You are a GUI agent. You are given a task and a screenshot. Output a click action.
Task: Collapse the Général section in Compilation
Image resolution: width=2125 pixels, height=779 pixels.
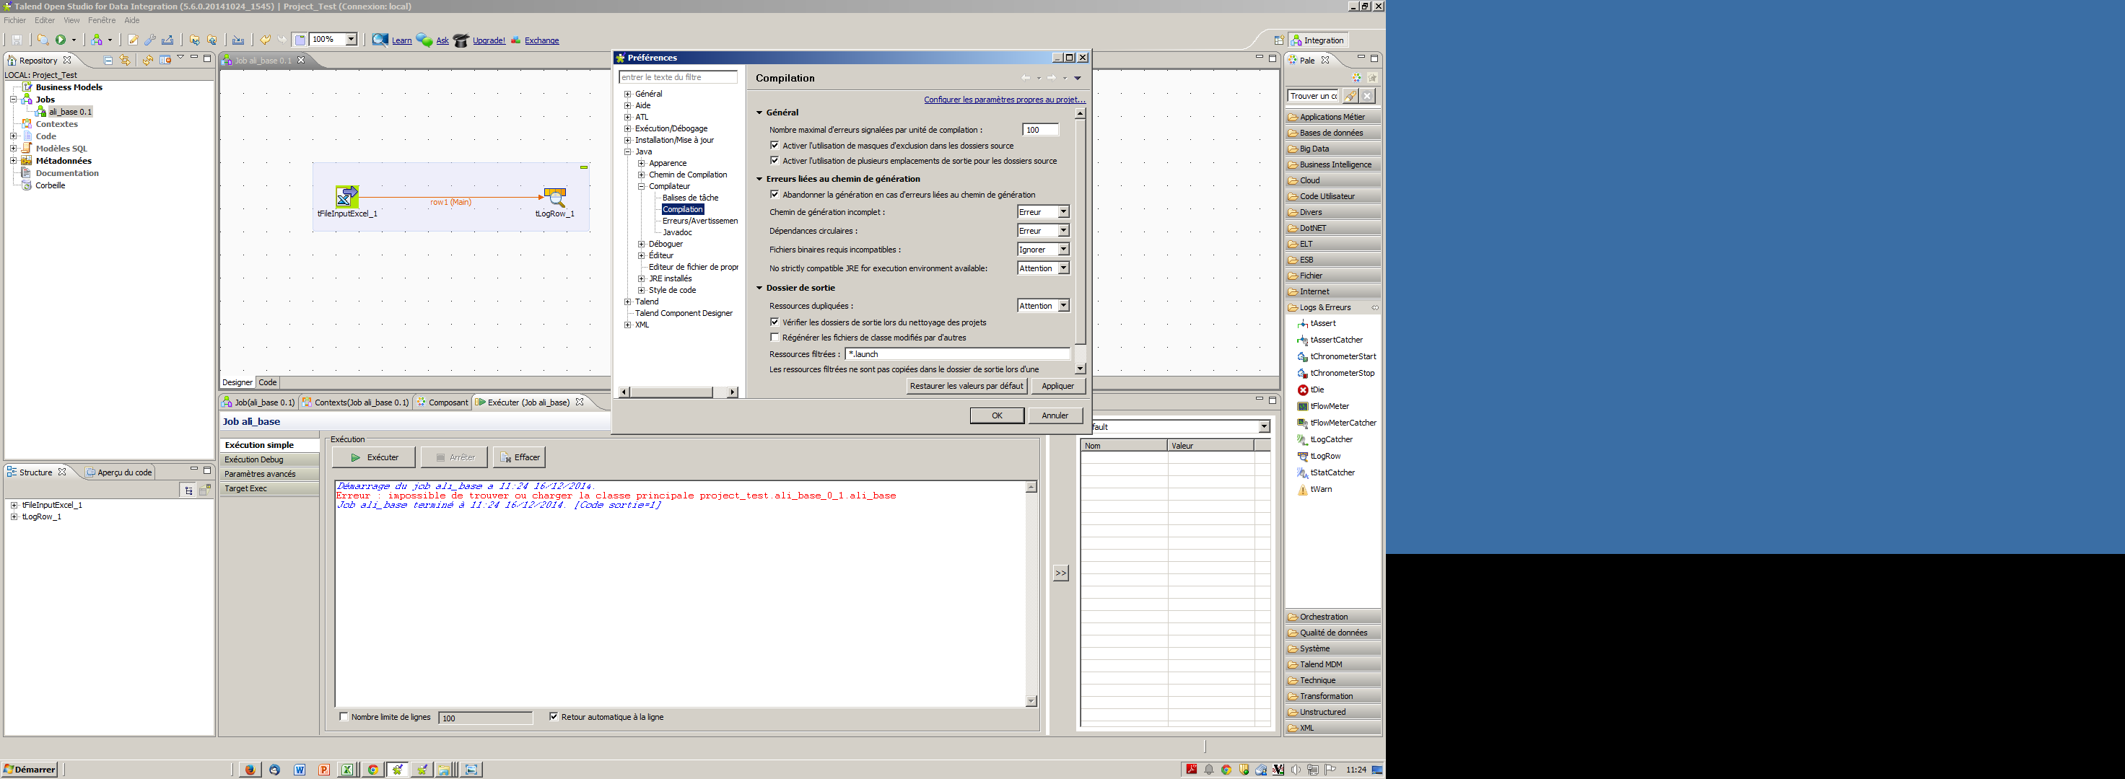pos(760,113)
